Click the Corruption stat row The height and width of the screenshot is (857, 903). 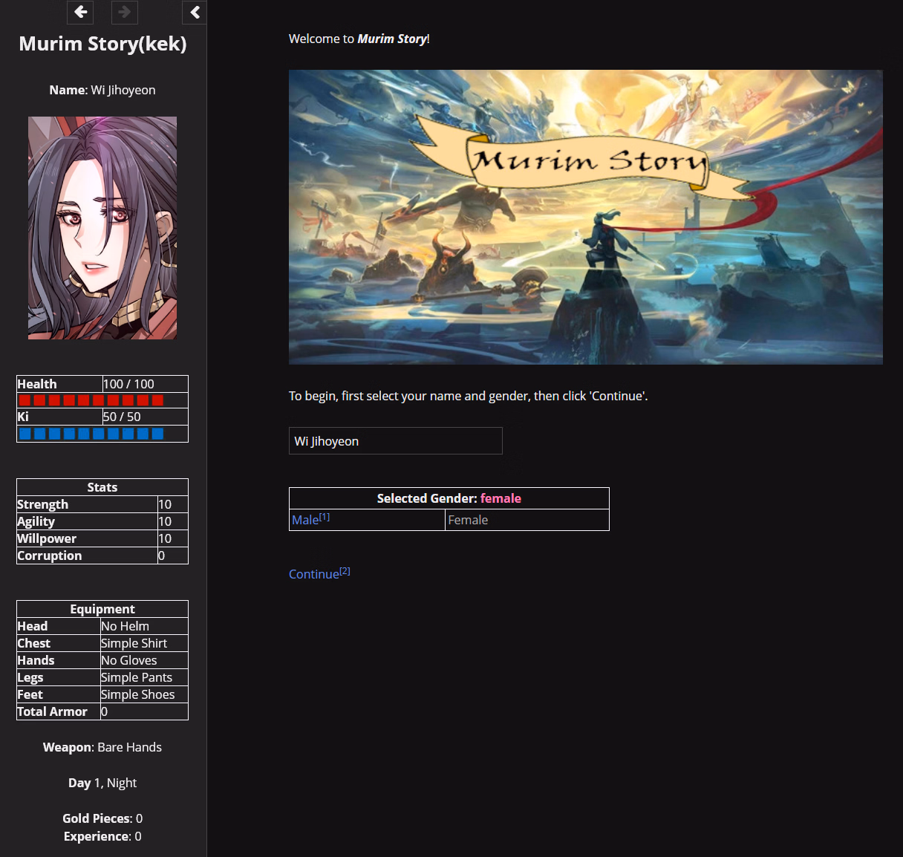click(x=102, y=555)
